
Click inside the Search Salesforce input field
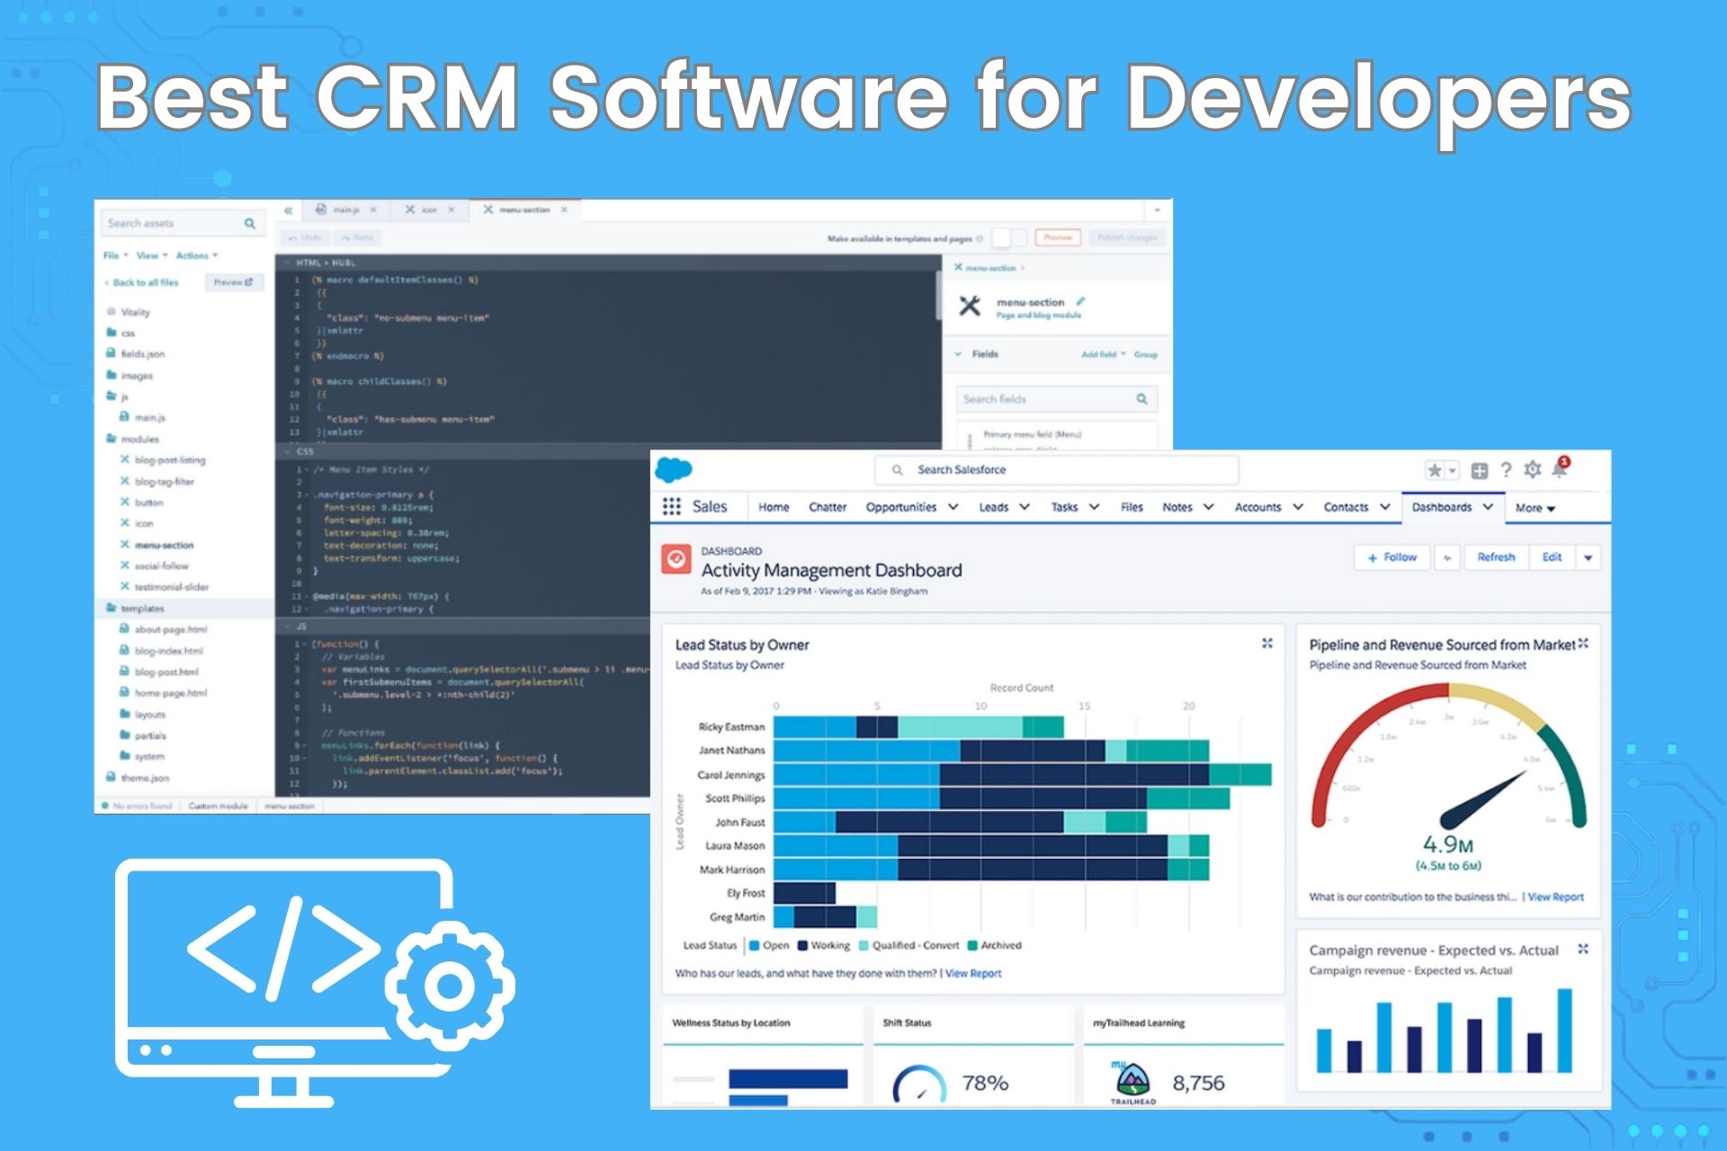click(x=1057, y=469)
